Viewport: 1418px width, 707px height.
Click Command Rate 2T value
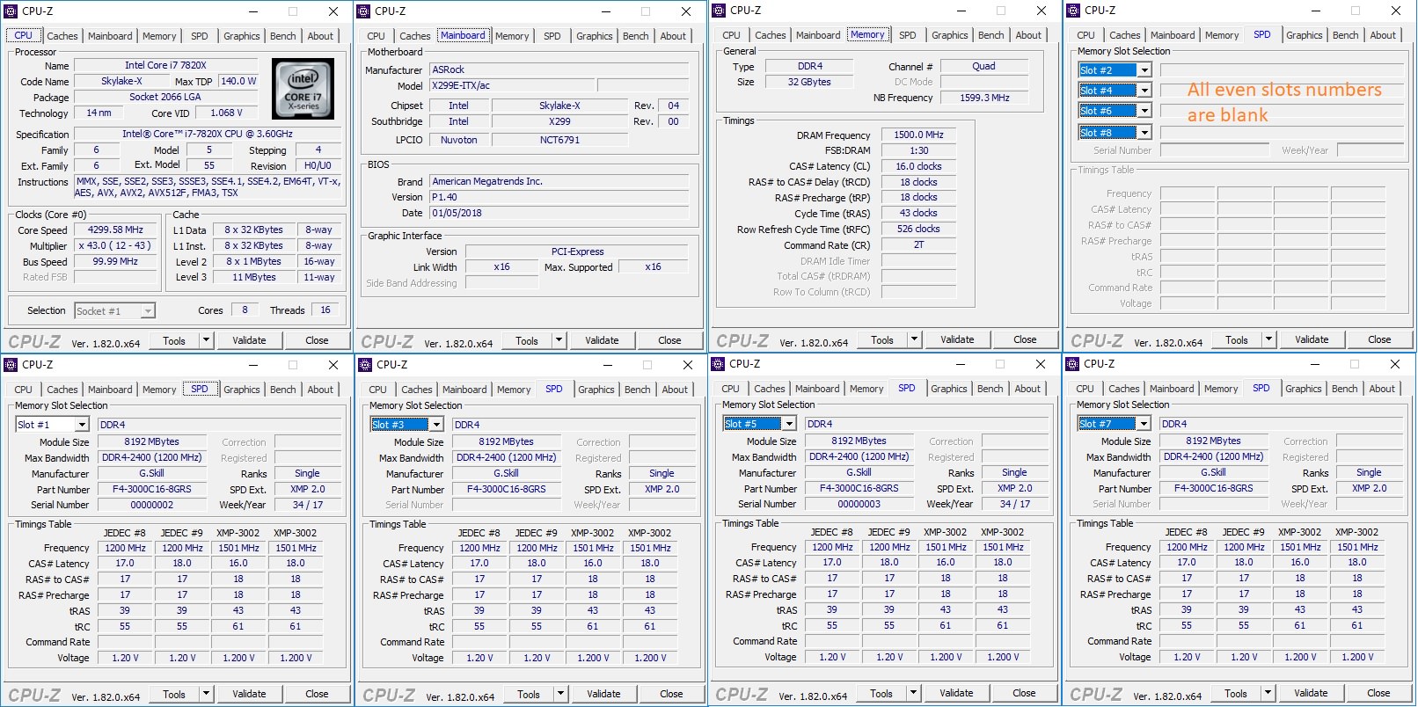(918, 244)
